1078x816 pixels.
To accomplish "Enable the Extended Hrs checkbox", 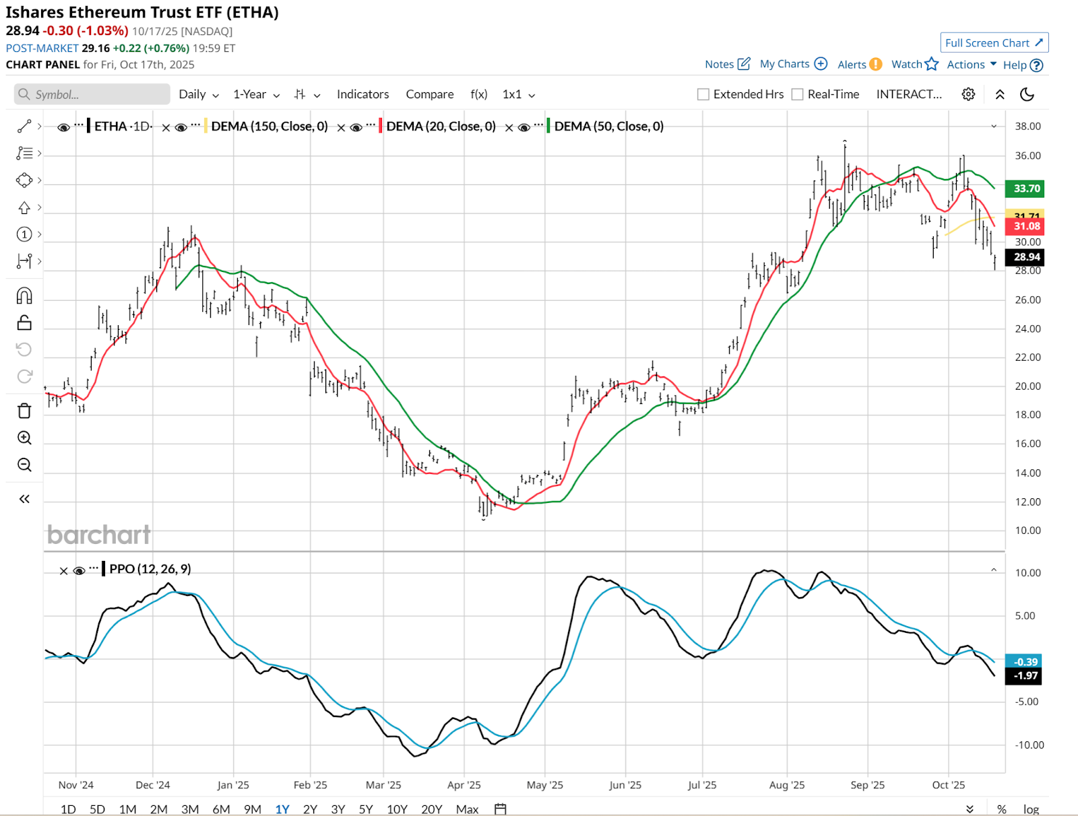I will [x=703, y=94].
